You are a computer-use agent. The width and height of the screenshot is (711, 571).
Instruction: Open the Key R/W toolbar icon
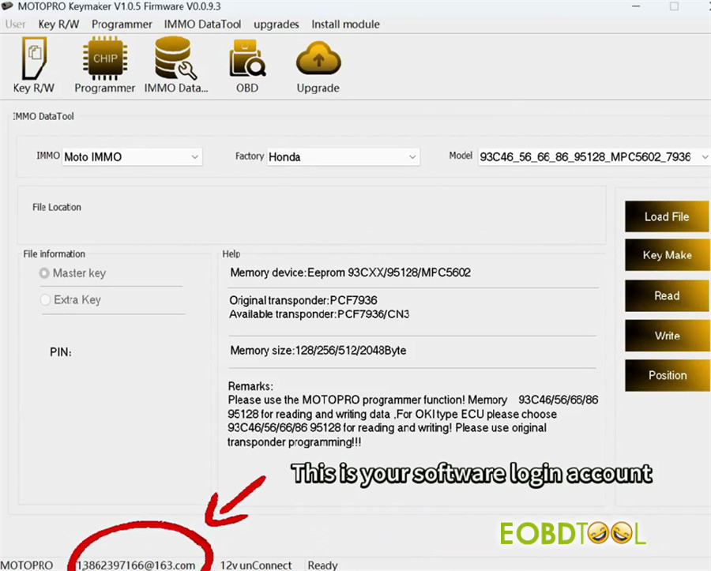tap(34, 66)
